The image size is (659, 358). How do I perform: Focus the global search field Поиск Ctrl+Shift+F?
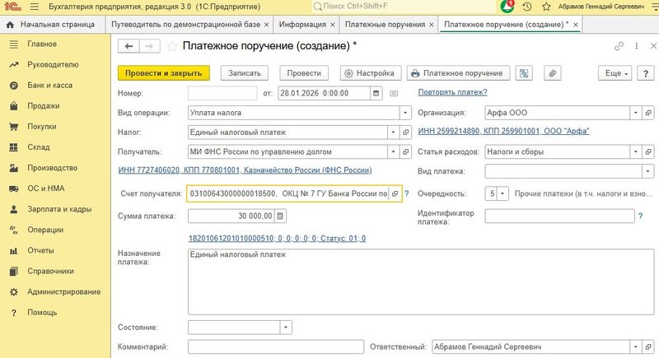click(x=404, y=7)
